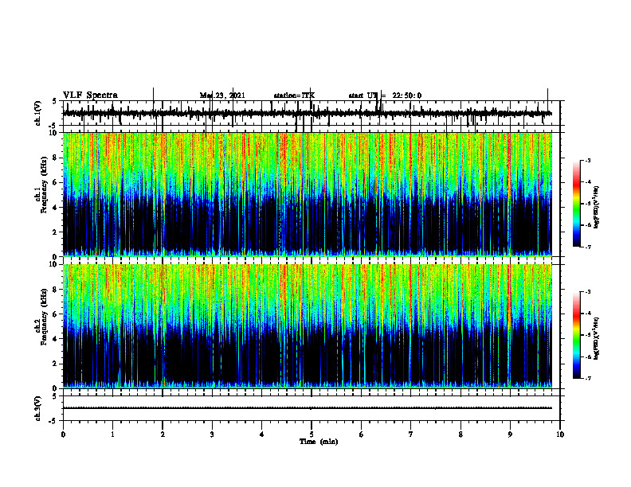Screen dimensions: 631x487
Task: Click the "6" kHz tick of ch.2 spectrogram
Action: pyautogui.click(x=55, y=314)
